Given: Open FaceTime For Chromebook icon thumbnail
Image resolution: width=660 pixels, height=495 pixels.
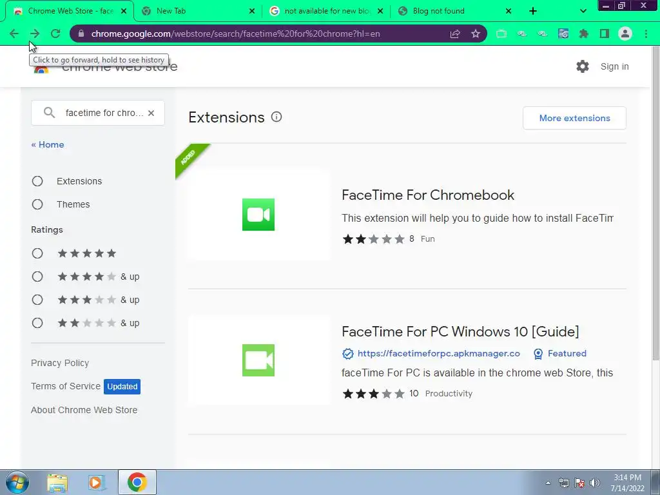Looking at the screenshot, I should [x=258, y=215].
